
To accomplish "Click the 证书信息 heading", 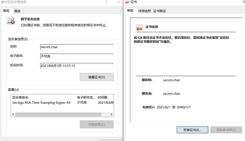I will point(152,27).
